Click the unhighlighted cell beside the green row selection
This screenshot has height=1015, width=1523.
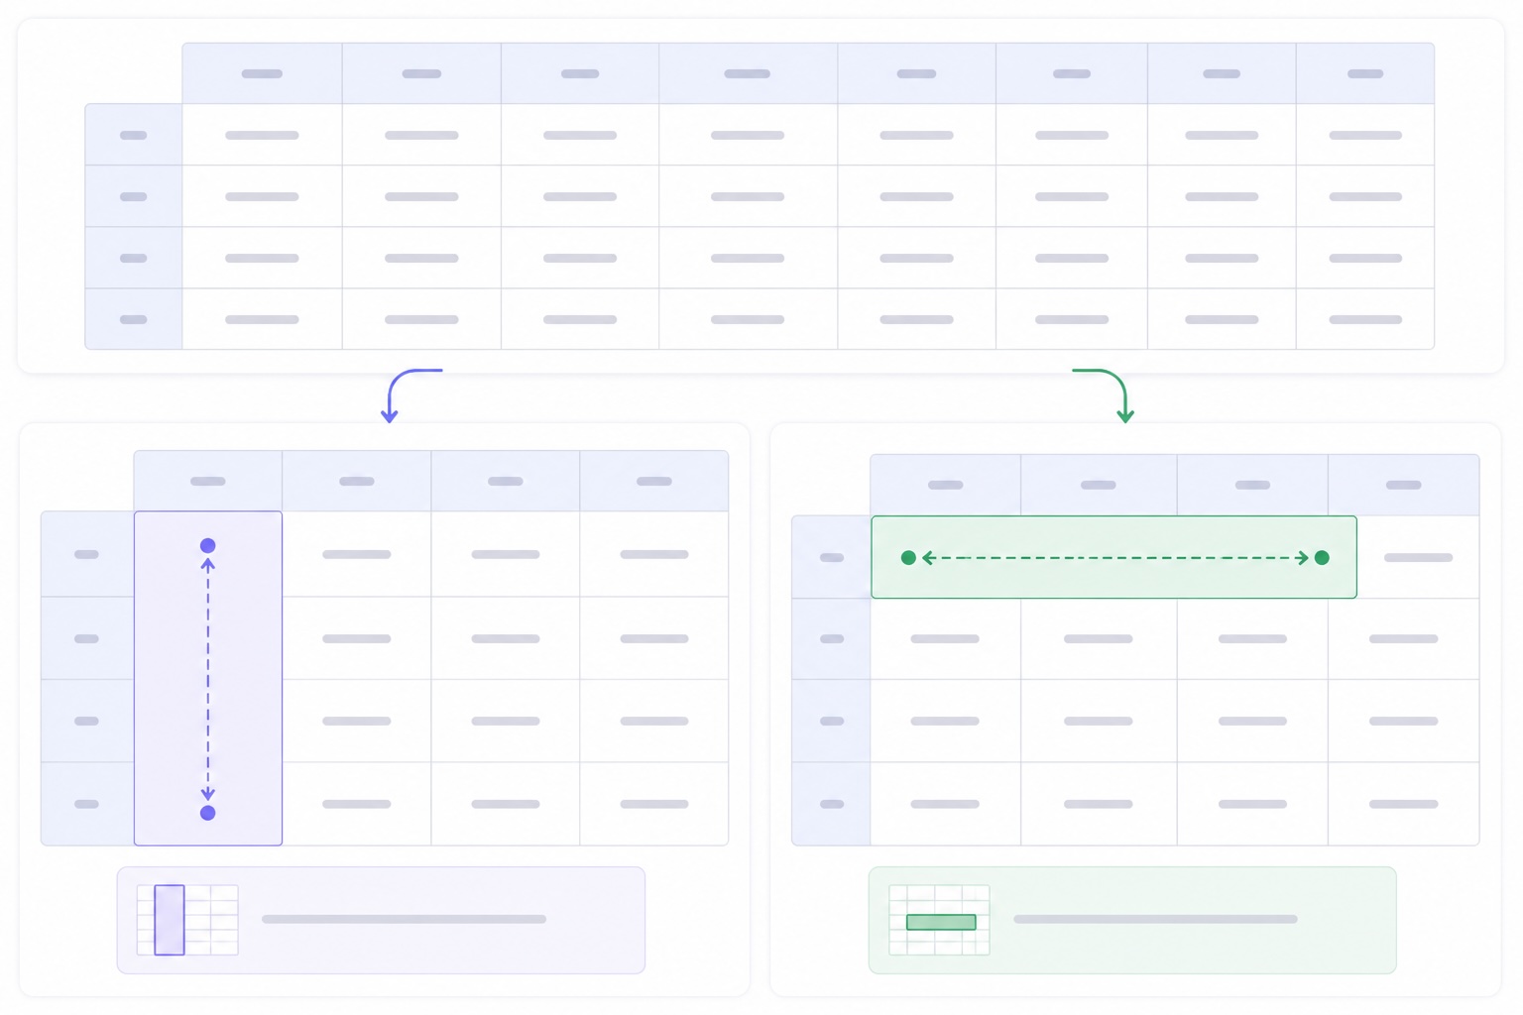pyautogui.click(x=1418, y=557)
